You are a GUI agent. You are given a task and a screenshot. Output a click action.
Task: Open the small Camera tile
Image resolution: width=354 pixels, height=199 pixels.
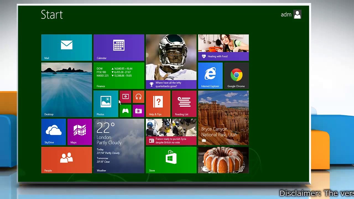tap(138, 111)
